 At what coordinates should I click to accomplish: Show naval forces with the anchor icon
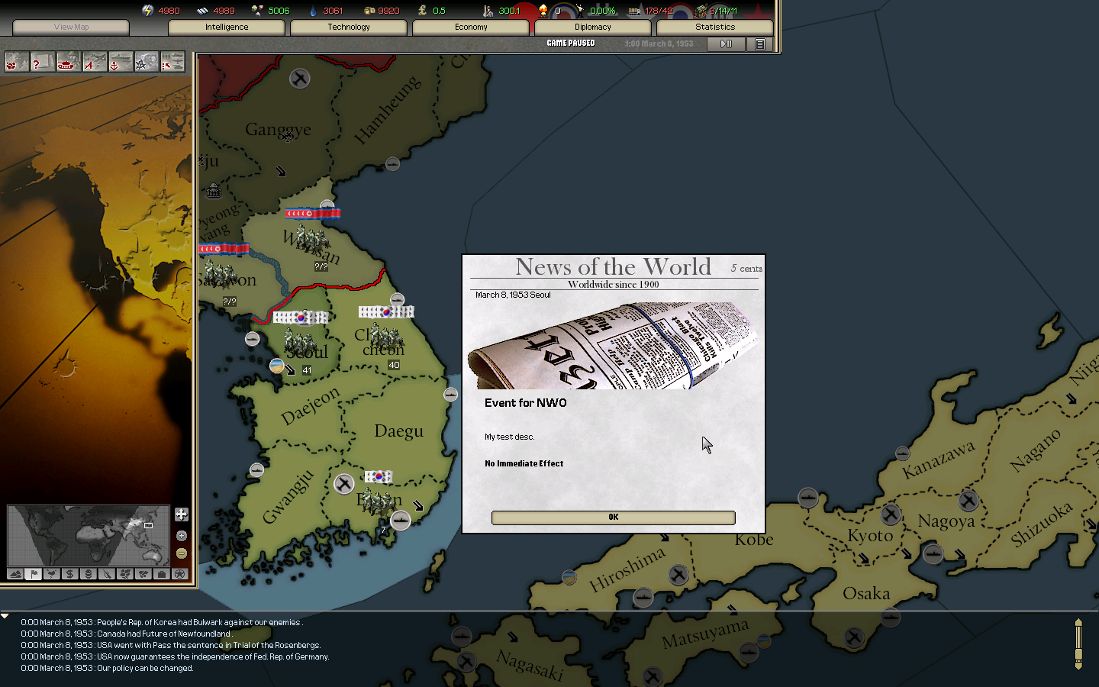pyautogui.click(x=121, y=62)
